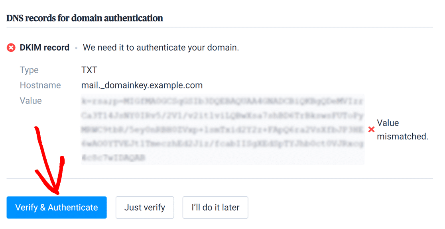Image resolution: width=445 pixels, height=229 pixels.
Task: Click the Type field label
Action: [x=29, y=70]
